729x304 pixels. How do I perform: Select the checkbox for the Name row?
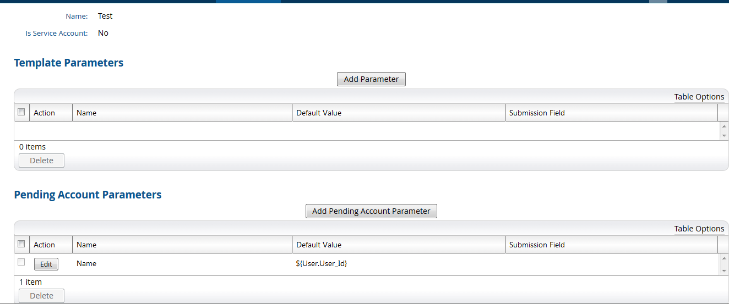click(21, 262)
